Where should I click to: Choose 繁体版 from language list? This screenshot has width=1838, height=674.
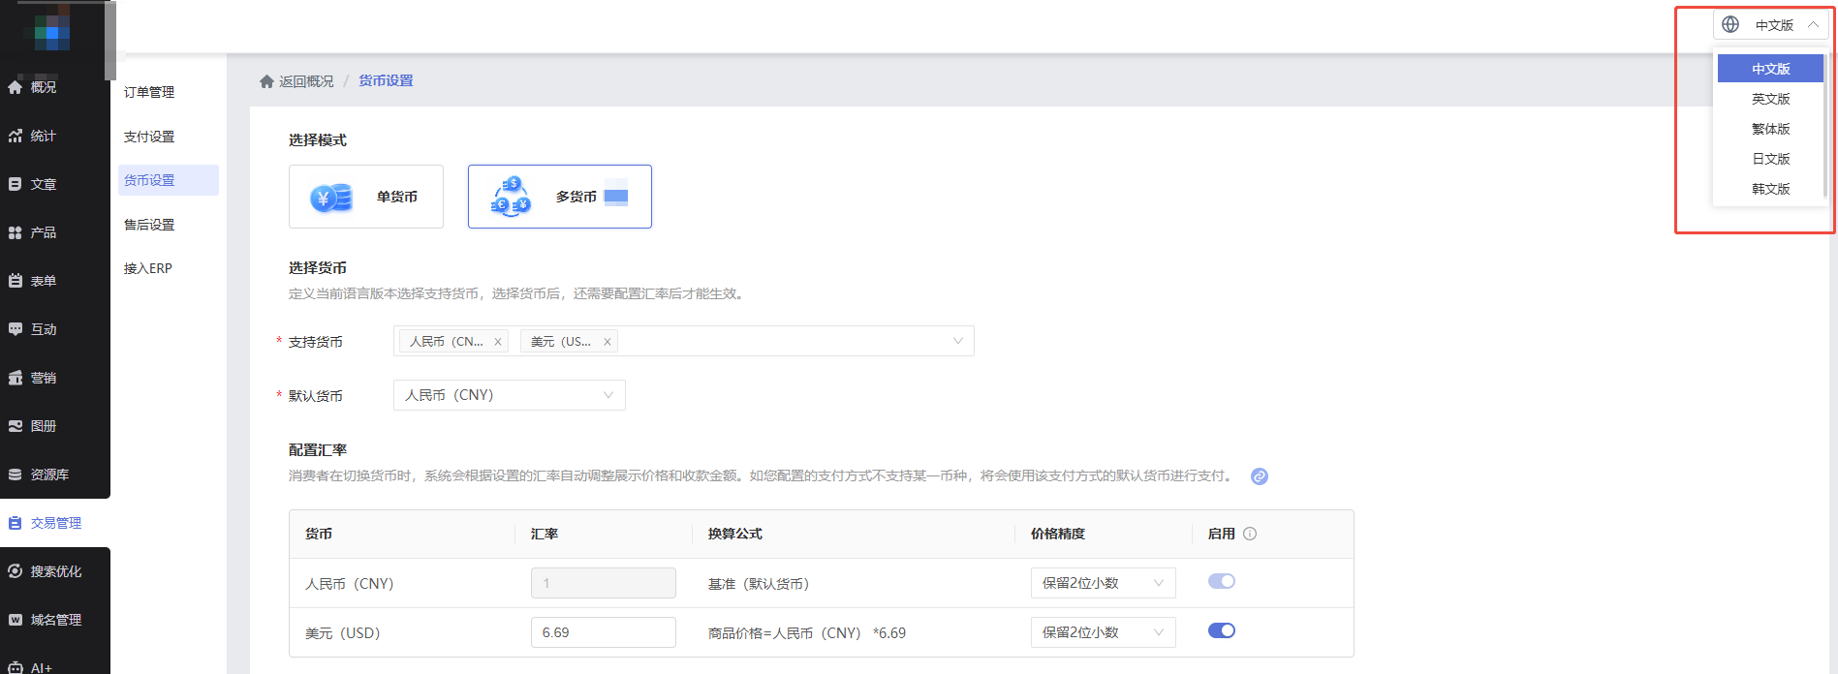click(1771, 129)
